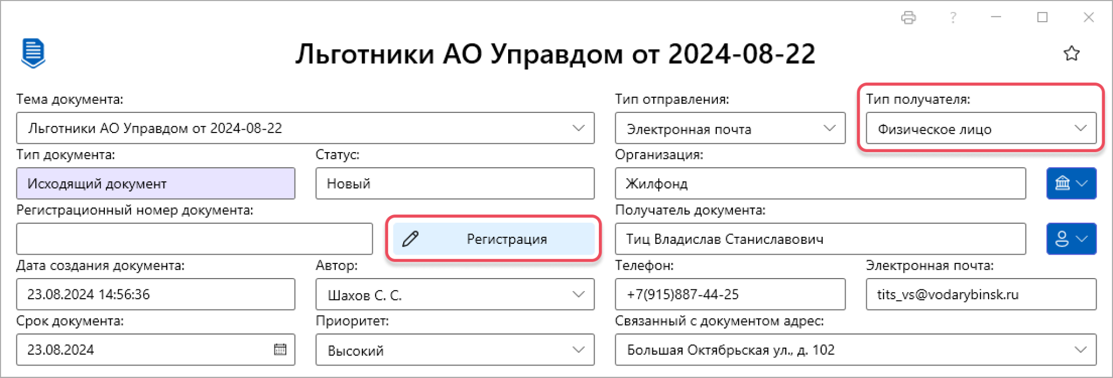
Task: Select the Организация field with Жилфонд
Action: (820, 184)
